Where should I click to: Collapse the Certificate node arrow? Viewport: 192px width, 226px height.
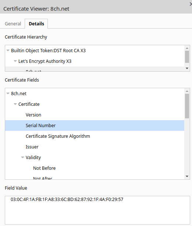15,104
